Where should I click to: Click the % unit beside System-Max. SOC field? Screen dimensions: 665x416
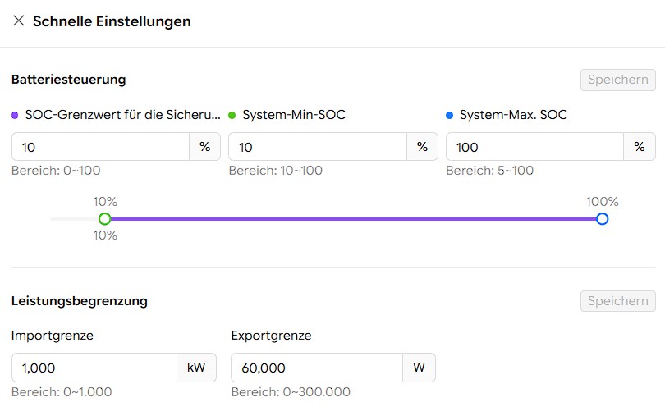coord(640,147)
